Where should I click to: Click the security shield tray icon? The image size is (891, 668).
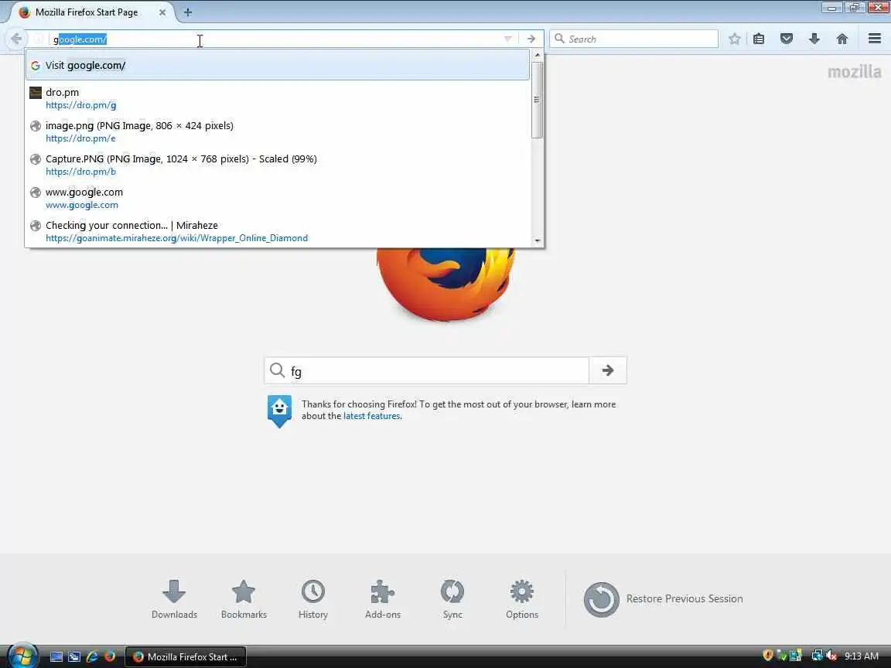768,656
